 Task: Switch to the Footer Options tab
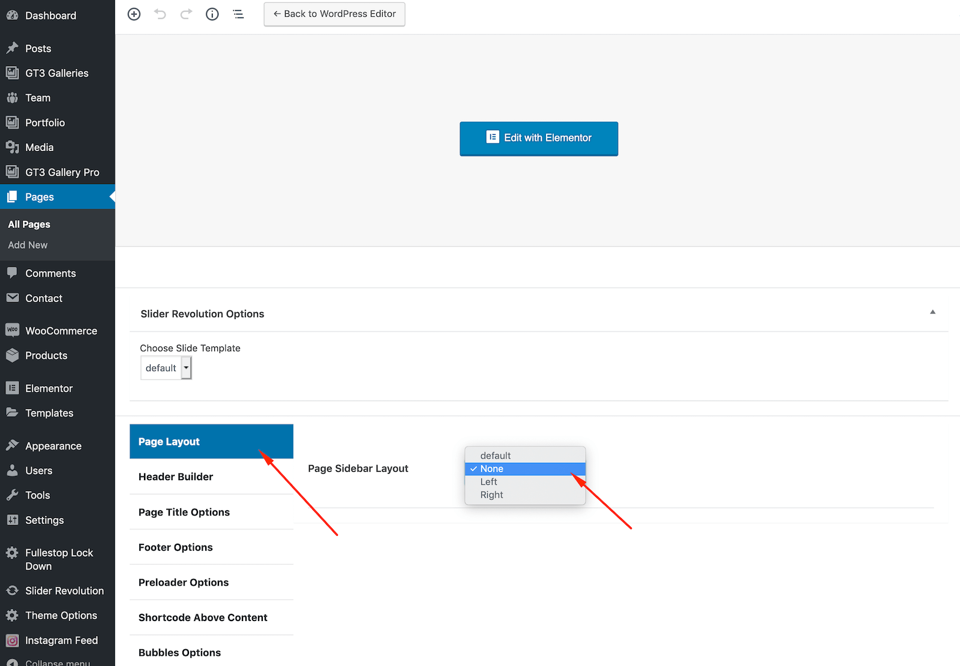tap(211, 547)
